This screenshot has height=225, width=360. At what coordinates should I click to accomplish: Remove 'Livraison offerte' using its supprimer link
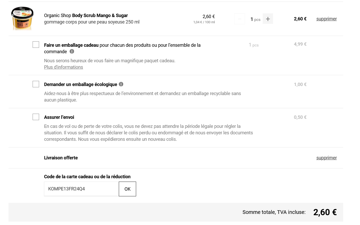point(326,158)
